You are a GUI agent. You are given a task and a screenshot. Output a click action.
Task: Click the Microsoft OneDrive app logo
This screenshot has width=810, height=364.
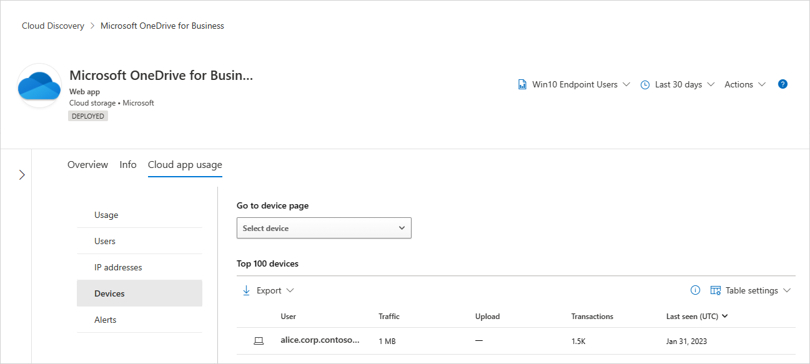[x=39, y=86]
